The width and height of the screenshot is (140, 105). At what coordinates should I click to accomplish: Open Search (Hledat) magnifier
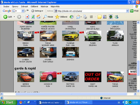48,17
